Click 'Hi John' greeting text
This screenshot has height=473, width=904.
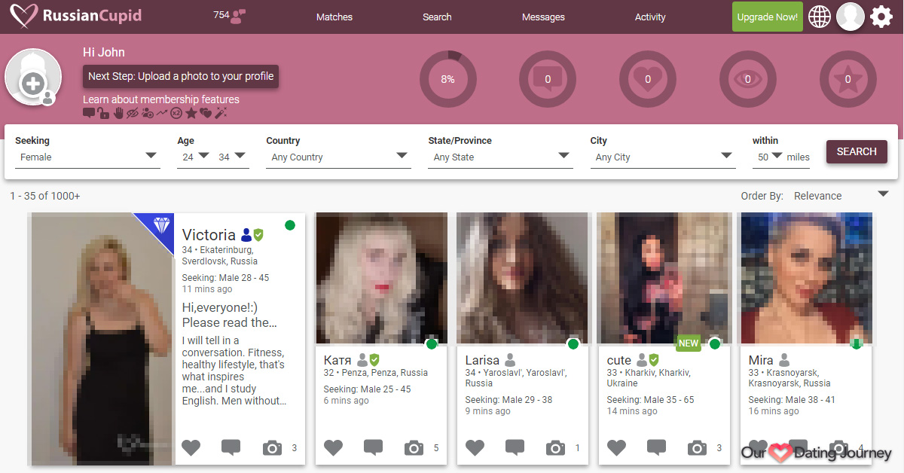point(104,52)
